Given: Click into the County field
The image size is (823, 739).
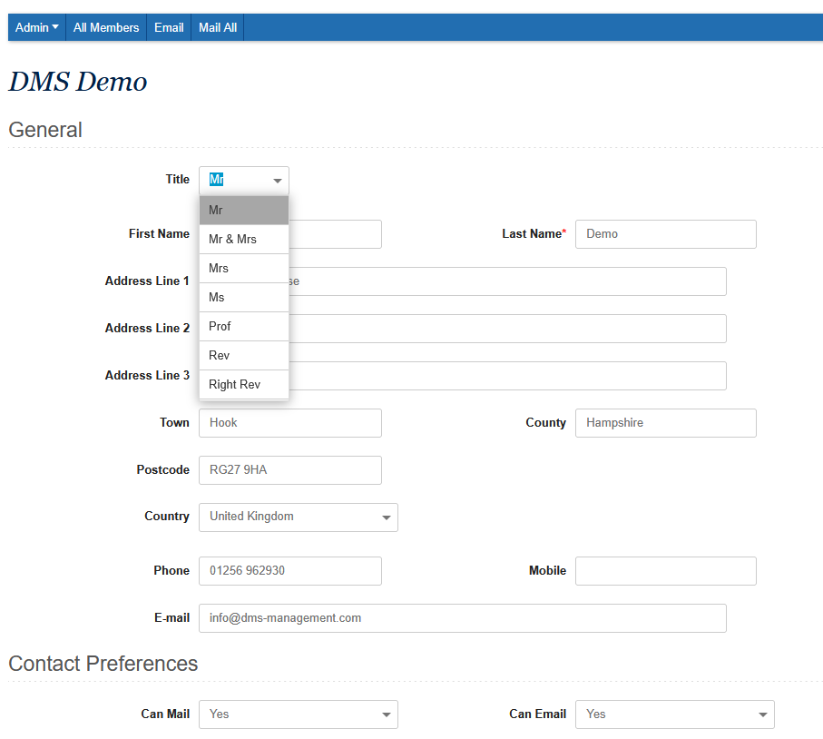Looking at the screenshot, I should (x=665, y=423).
